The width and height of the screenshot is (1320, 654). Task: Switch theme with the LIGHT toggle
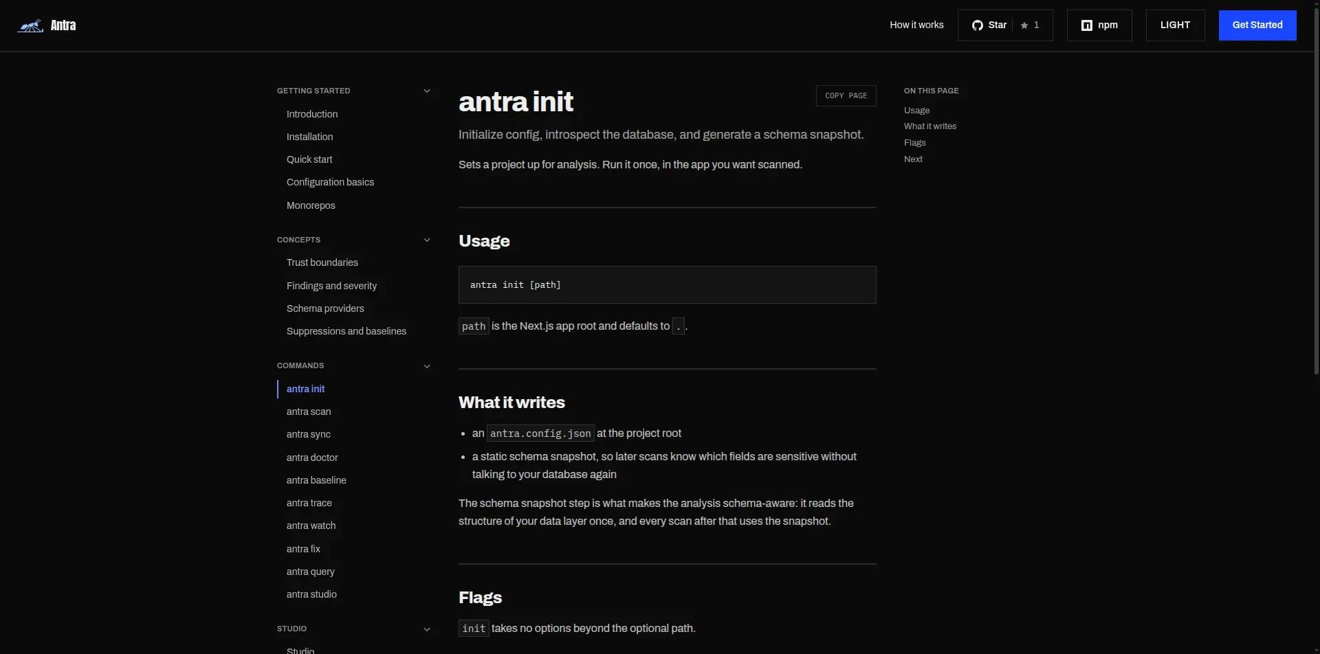[x=1175, y=25]
